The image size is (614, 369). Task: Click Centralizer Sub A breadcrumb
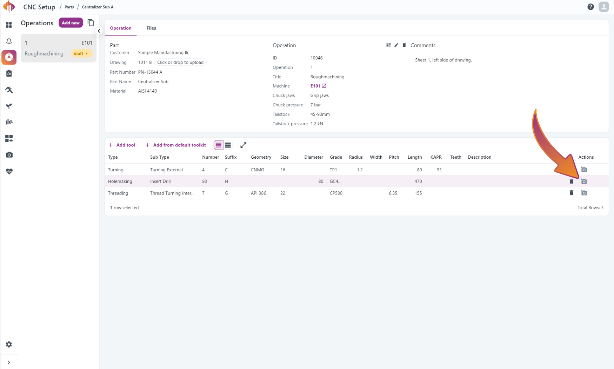coord(98,7)
